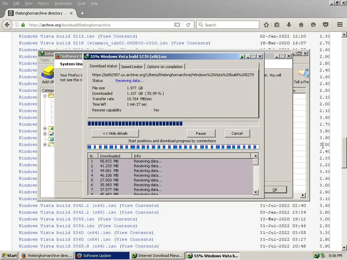Go back with Firefox back arrow
This screenshot has width=347, height=260.
[7, 25]
